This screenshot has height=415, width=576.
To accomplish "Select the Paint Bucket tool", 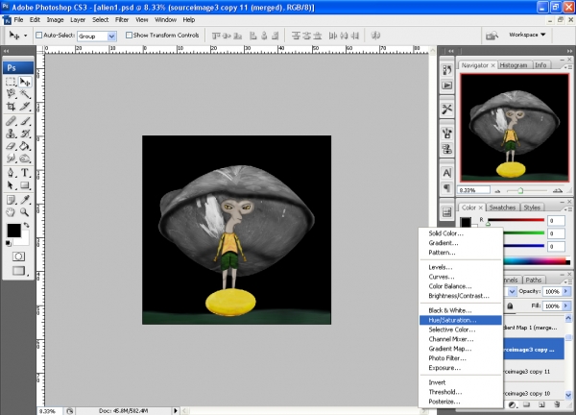I will tap(25, 146).
